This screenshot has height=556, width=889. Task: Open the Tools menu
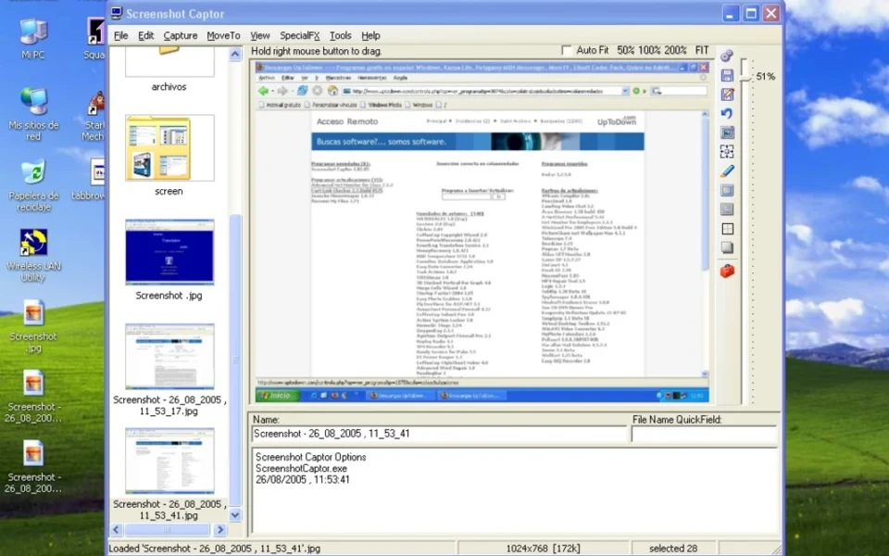[x=340, y=35]
